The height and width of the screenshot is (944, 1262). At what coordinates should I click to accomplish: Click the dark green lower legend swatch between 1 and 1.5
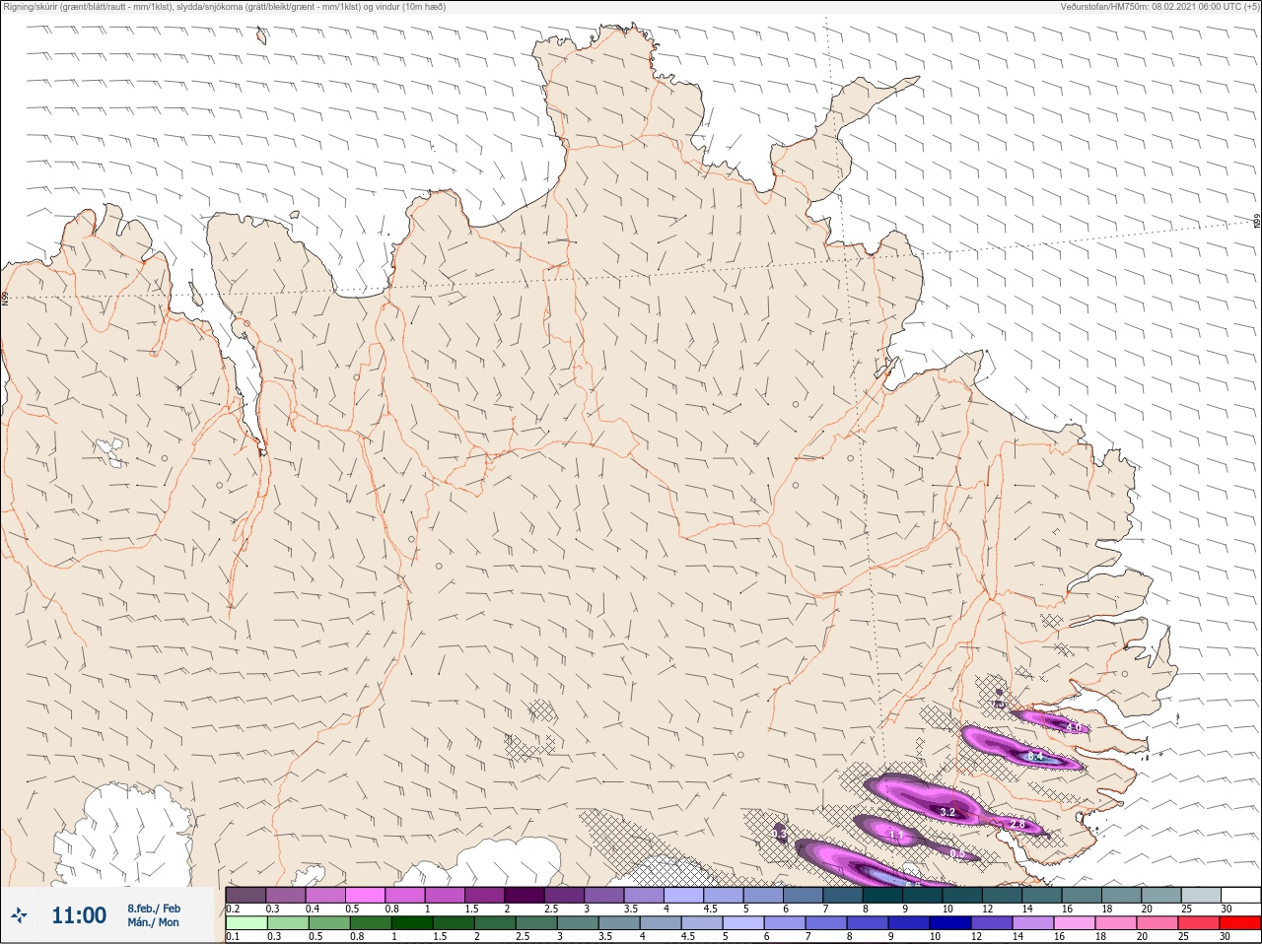[413, 923]
